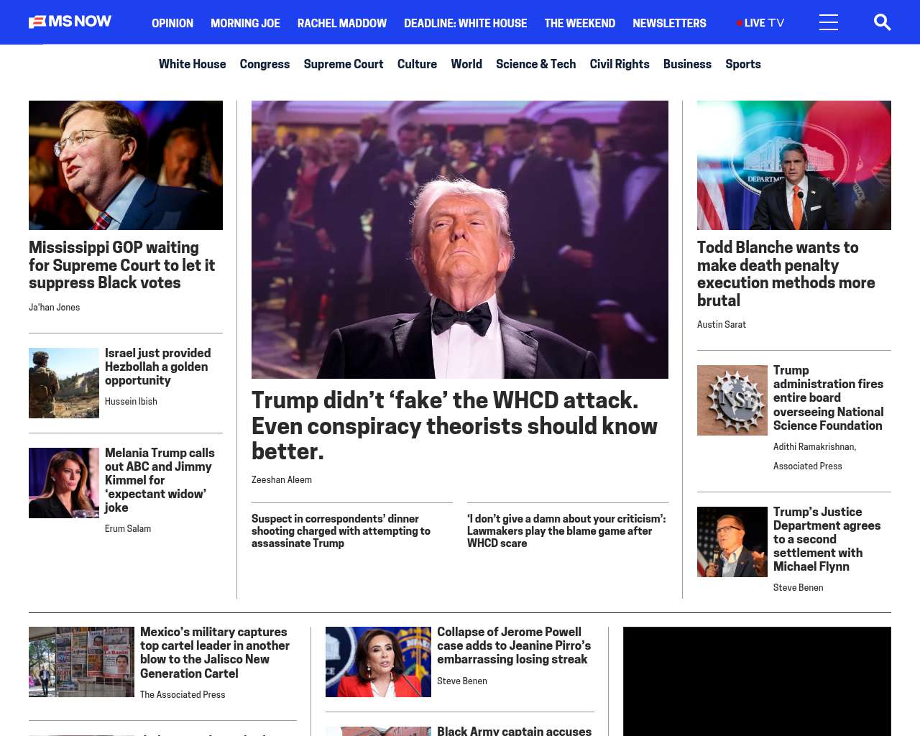
Task: Open the hamburger menu icon
Action: (x=829, y=22)
